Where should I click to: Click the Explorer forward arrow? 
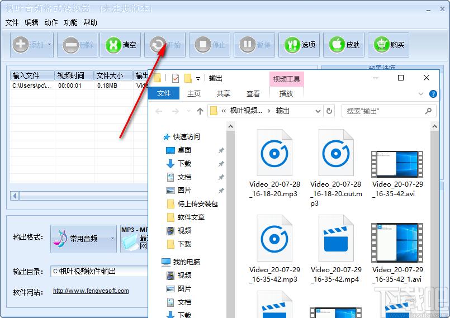pyautogui.click(x=175, y=111)
